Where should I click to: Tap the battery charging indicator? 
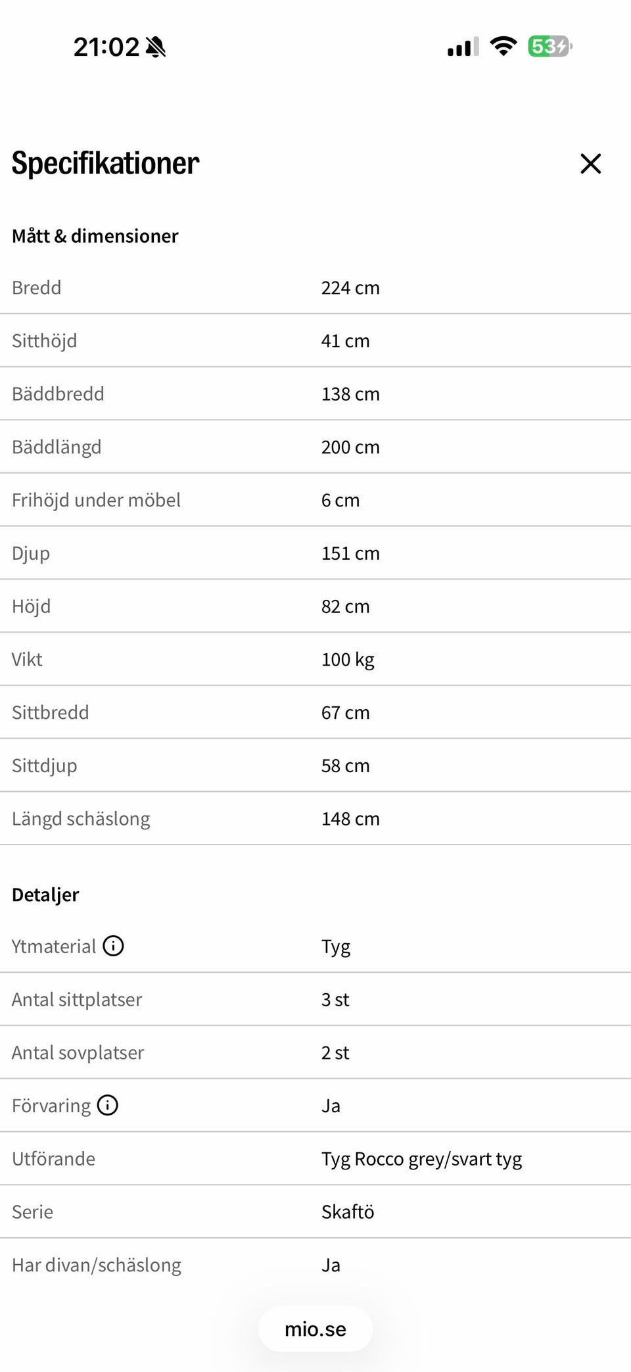[550, 47]
